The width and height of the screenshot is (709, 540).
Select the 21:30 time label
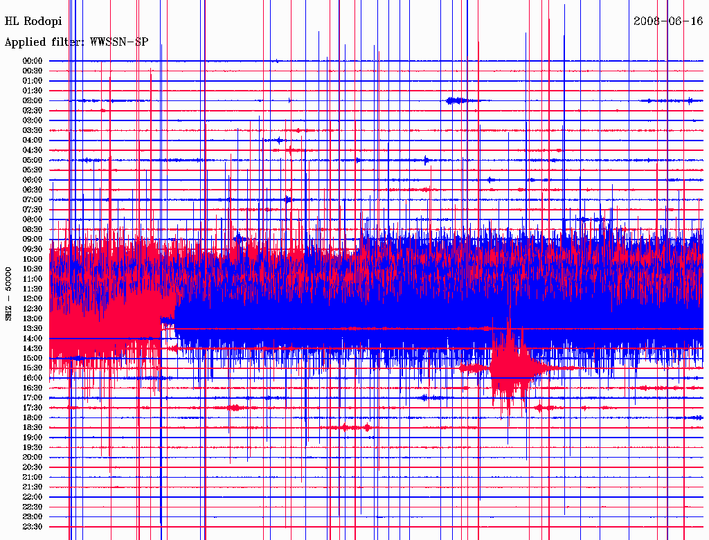(x=33, y=487)
